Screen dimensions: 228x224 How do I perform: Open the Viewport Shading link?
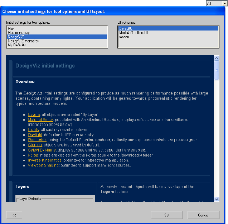(x=43, y=165)
